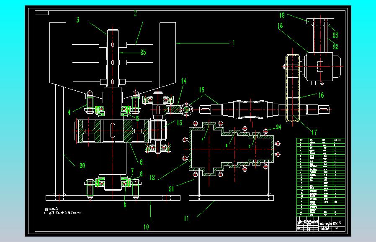The height and width of the screenshot is (242, 376).
Task: Select part number 8 label
Action: [x=141, y=174]
